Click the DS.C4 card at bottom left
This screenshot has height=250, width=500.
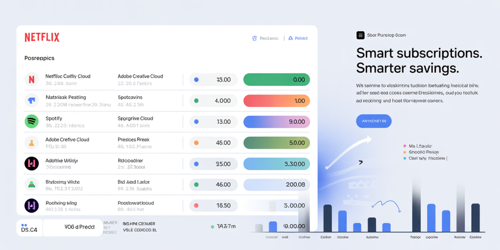[29, 228]
